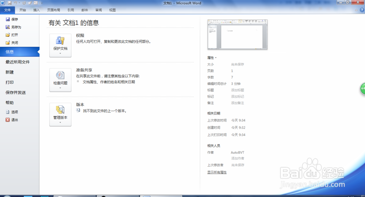
Task: Click the minimize ribbon arrow icon
Action: pyautogui.click(x=356, y=10)
